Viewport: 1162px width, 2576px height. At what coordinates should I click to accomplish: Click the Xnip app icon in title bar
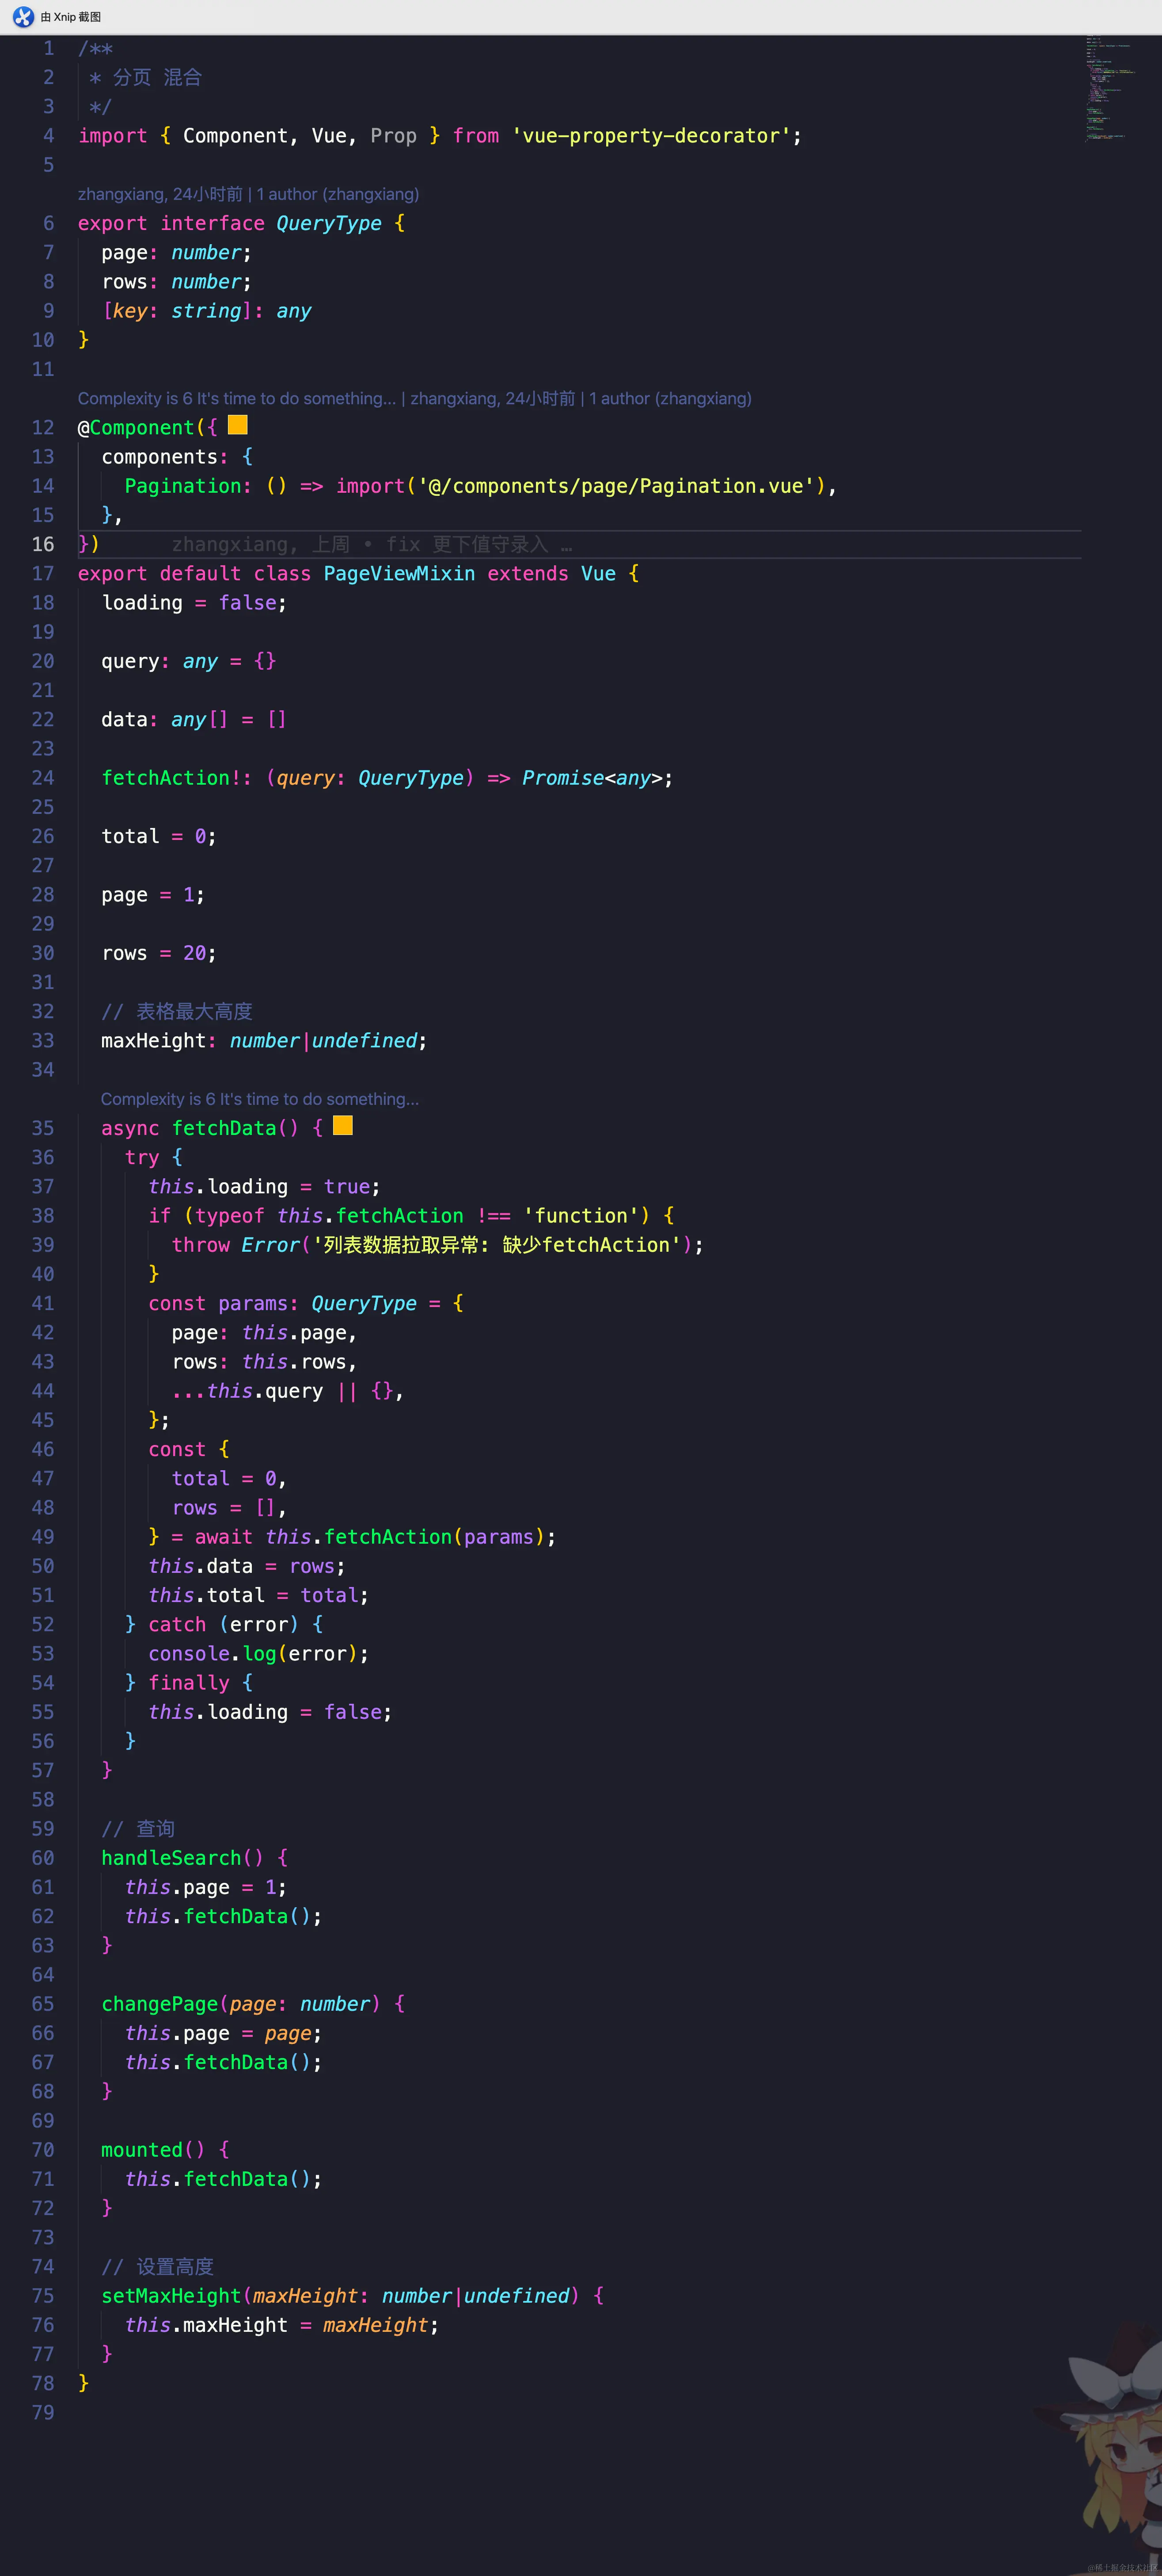point(23,16)
